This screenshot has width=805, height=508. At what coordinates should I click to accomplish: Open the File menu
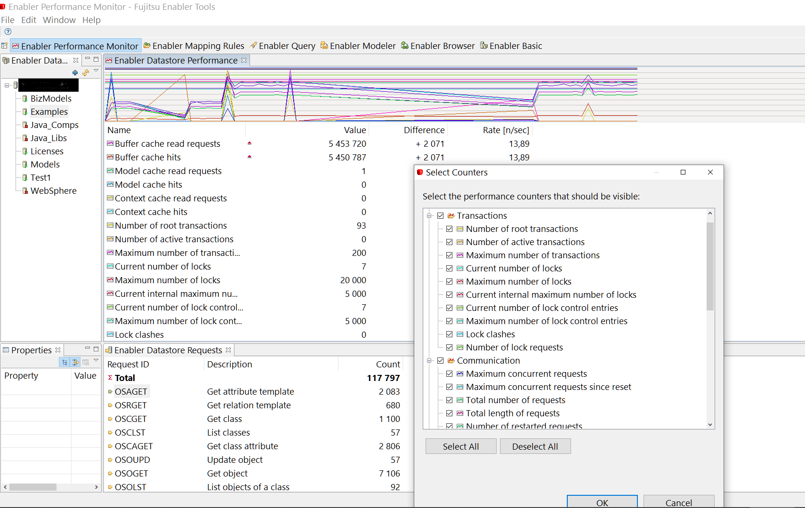coord(8,20)
